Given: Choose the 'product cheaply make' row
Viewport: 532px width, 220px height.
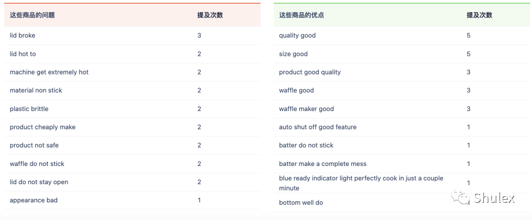Looking at the screenshot, I should point(132,127).
